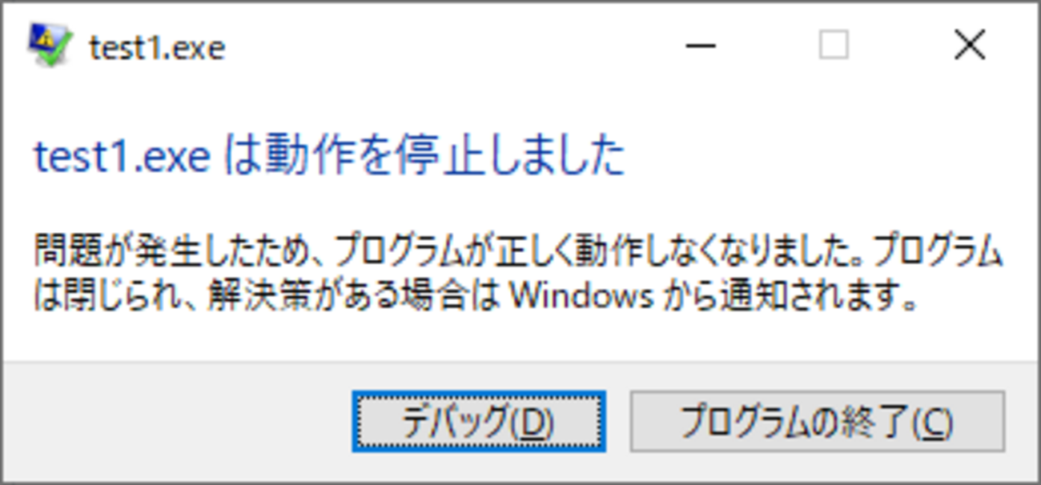Screen dimensions: 1041x485
Task: Click the プログラムの終了(C) button
Action: (817, 421)
